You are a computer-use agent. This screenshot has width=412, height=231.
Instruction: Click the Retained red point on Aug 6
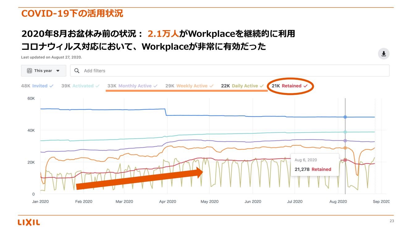tap(345, 160)
